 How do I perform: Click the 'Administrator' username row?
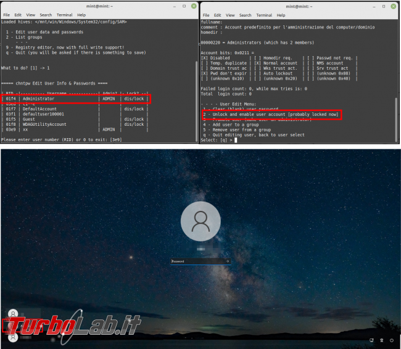75,99
